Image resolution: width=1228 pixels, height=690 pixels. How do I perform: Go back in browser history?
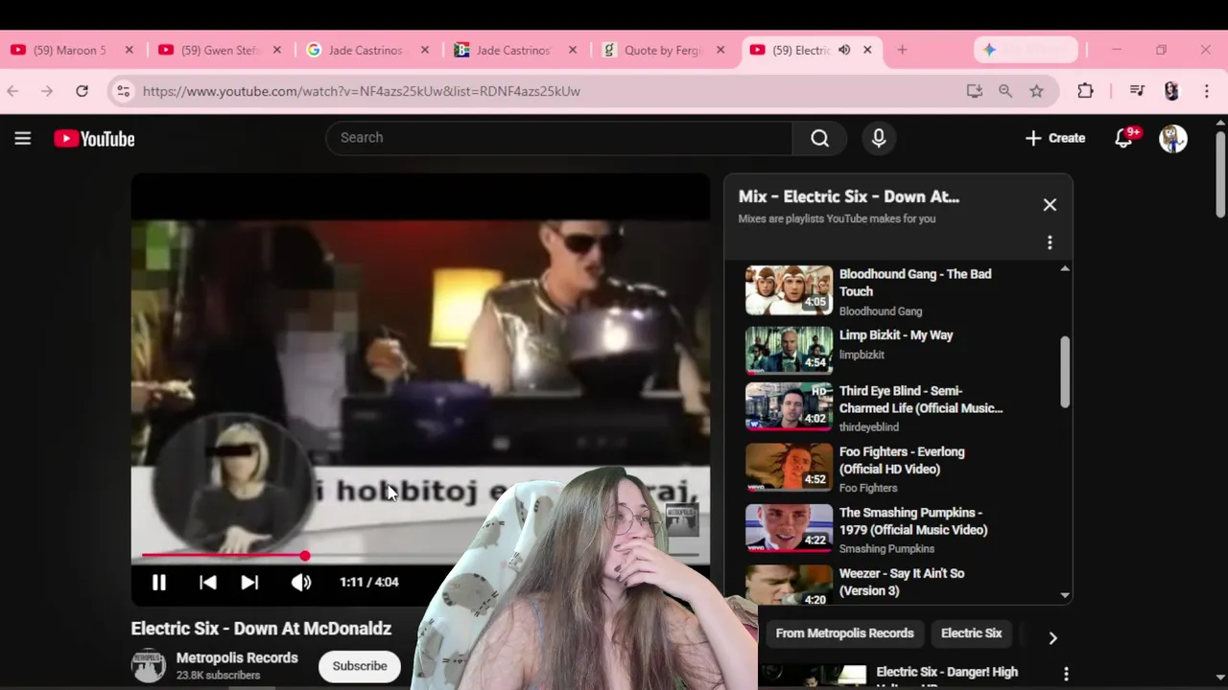[12, 91]
